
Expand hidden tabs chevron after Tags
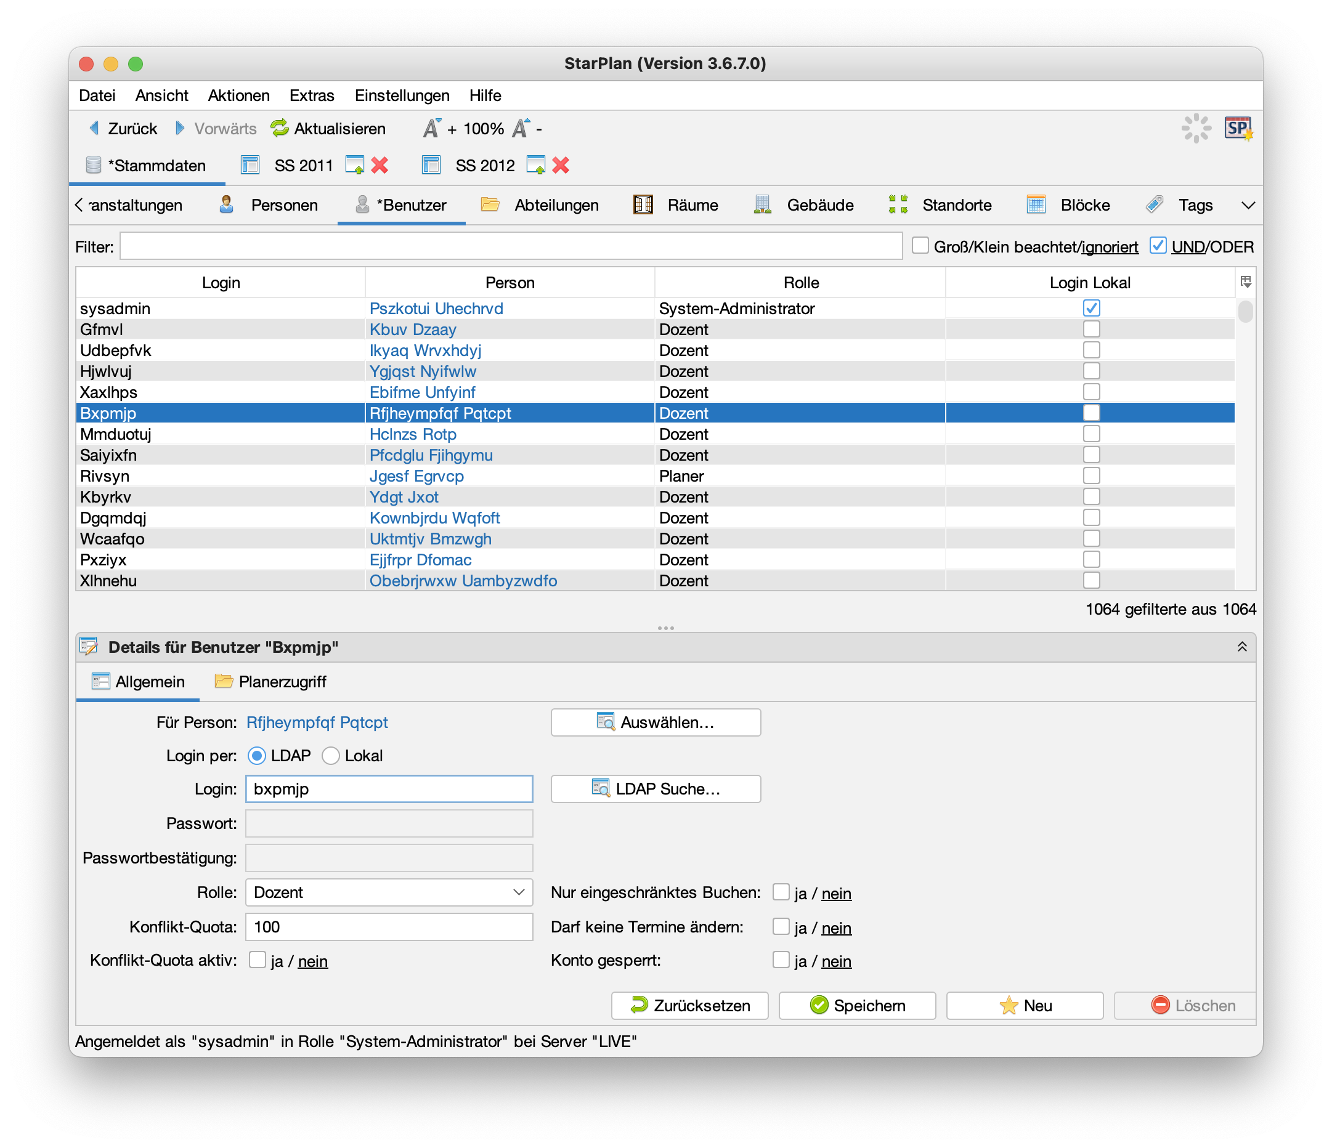pyautogui.click(x=1248, y=206)
